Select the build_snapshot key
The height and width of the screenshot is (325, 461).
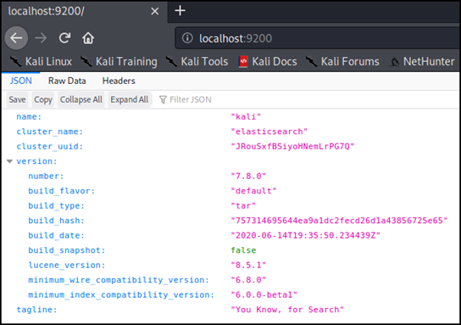[67, 250]
